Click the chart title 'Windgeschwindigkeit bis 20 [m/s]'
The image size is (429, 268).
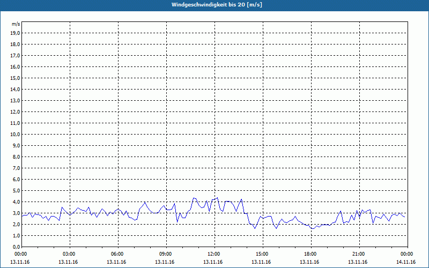pyautogui.click(x=217, y=5)
